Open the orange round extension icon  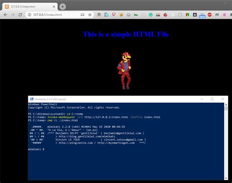pyautogui.click(x=121, y=15)
